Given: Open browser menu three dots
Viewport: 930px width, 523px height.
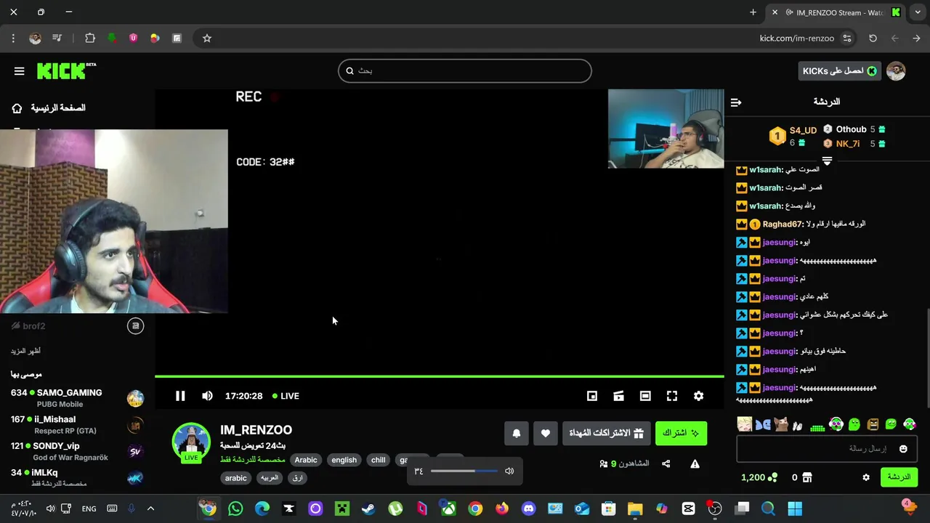Looking at the screenshot, I should pyautogui.click(x=13, y=38).
